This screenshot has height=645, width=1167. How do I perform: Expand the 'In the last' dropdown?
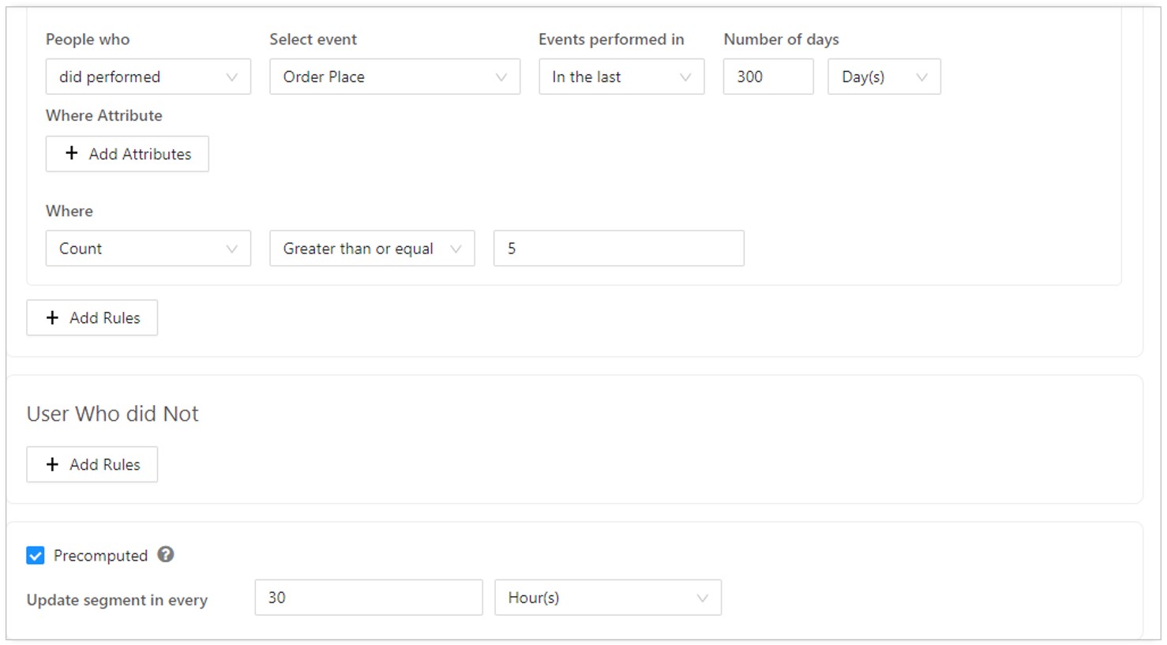(621, 77)
